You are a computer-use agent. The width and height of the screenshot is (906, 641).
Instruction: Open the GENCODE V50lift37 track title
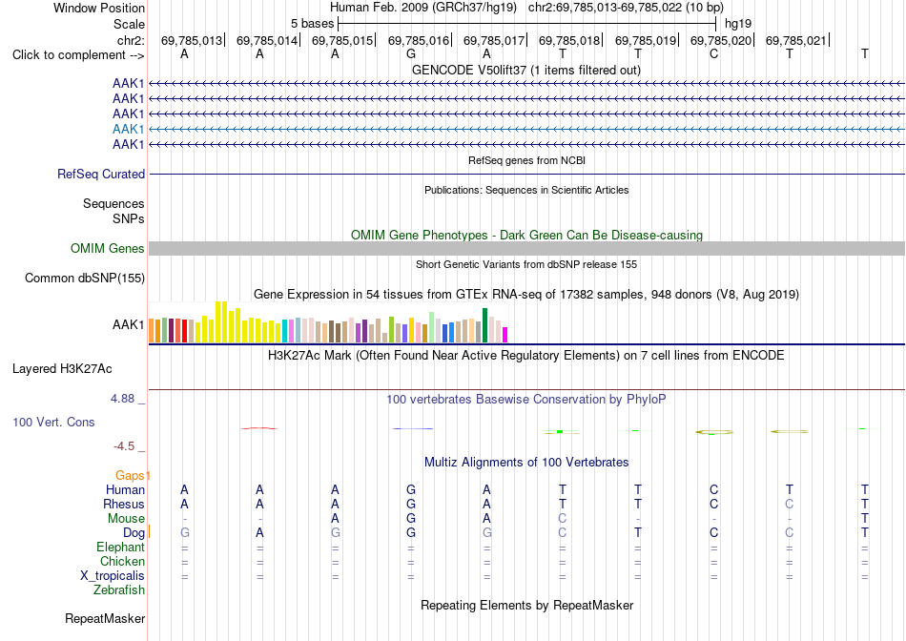[x=526, y=70]
